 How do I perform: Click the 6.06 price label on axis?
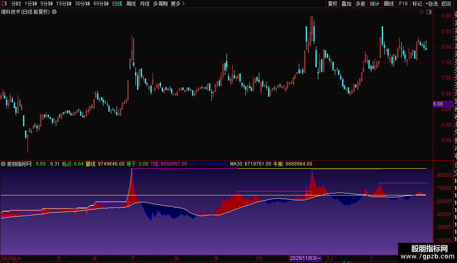point(443,104)
